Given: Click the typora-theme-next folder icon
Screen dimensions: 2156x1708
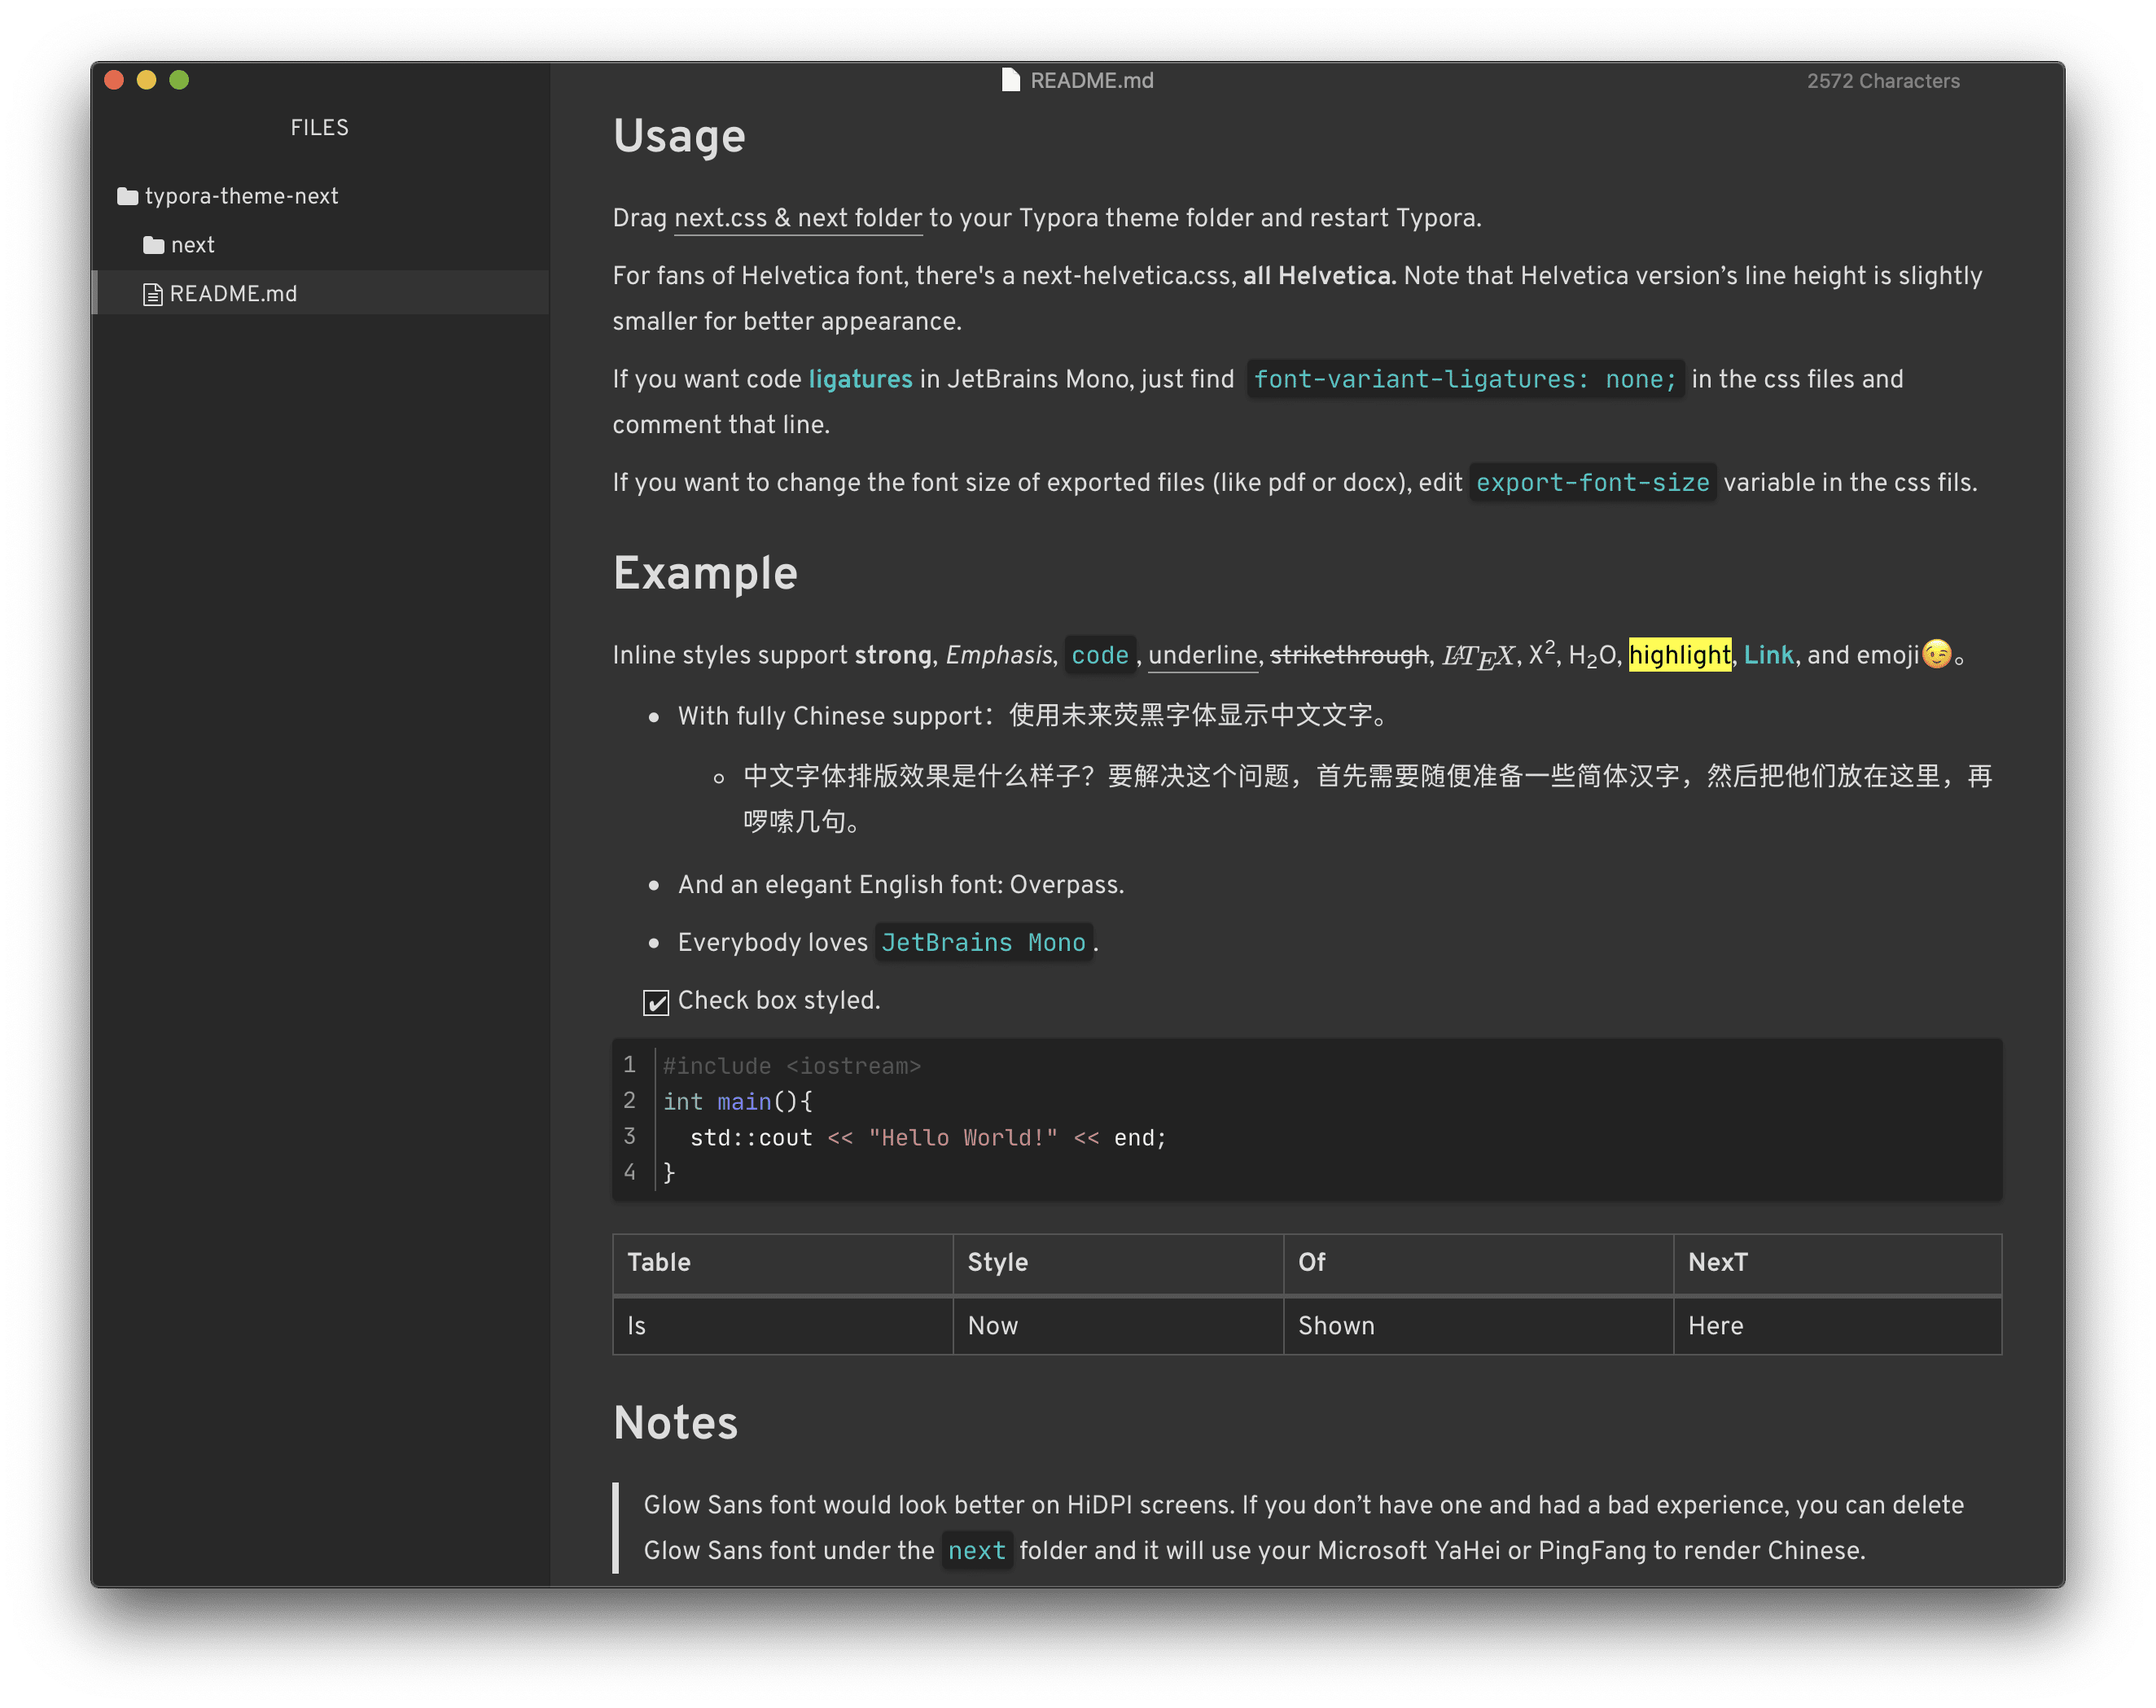Looking at the screenshot, I should pos(127,196).
